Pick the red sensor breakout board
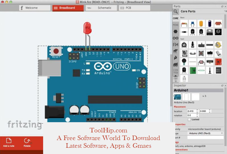Screen dimensions: 227x154 218,62
